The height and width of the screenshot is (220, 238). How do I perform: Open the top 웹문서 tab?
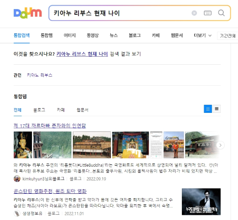(x=177, y=35)
